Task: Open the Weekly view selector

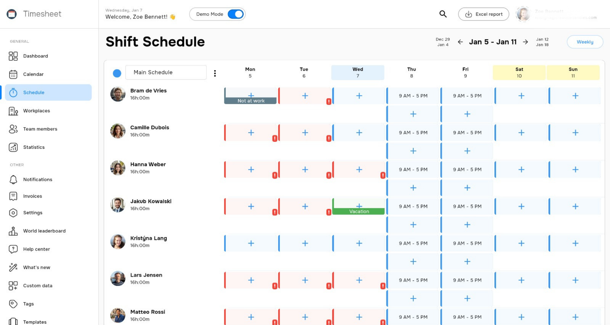Action: point(585,42)
